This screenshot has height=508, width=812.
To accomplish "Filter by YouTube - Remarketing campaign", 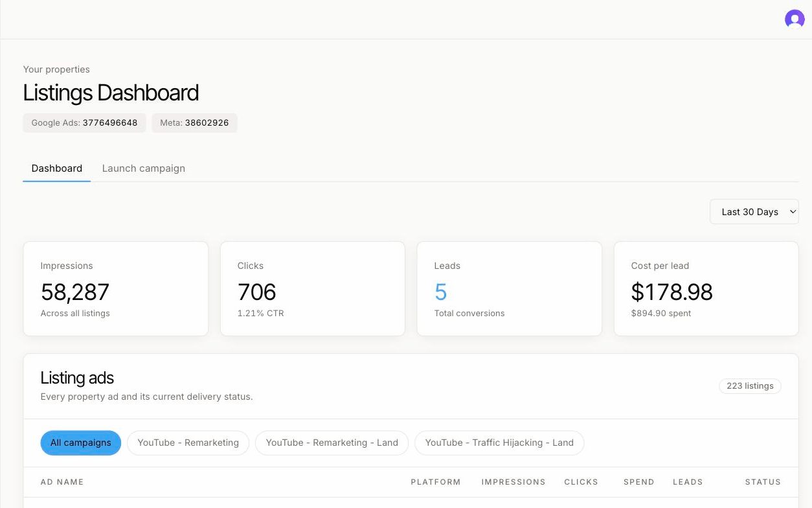I will coord(188,443).
